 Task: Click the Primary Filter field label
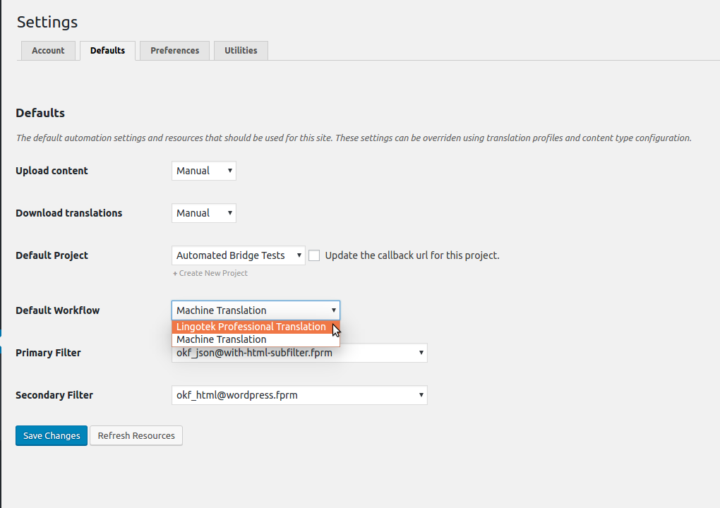(48, 353)
